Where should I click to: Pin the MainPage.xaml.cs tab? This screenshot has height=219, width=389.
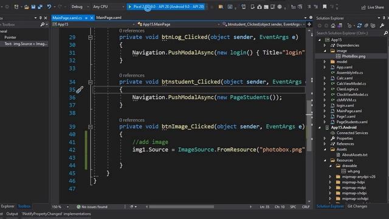[86, 18]
